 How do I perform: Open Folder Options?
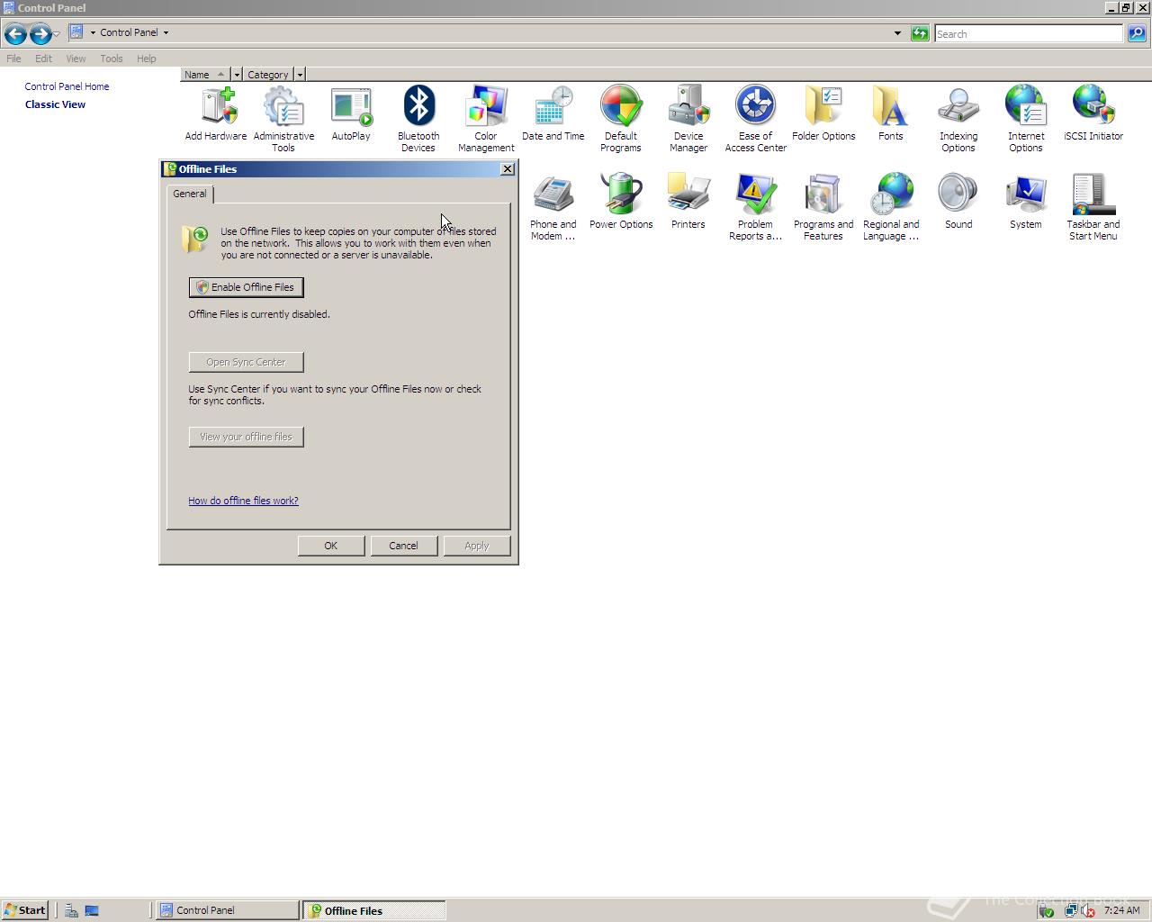point(823,113)
